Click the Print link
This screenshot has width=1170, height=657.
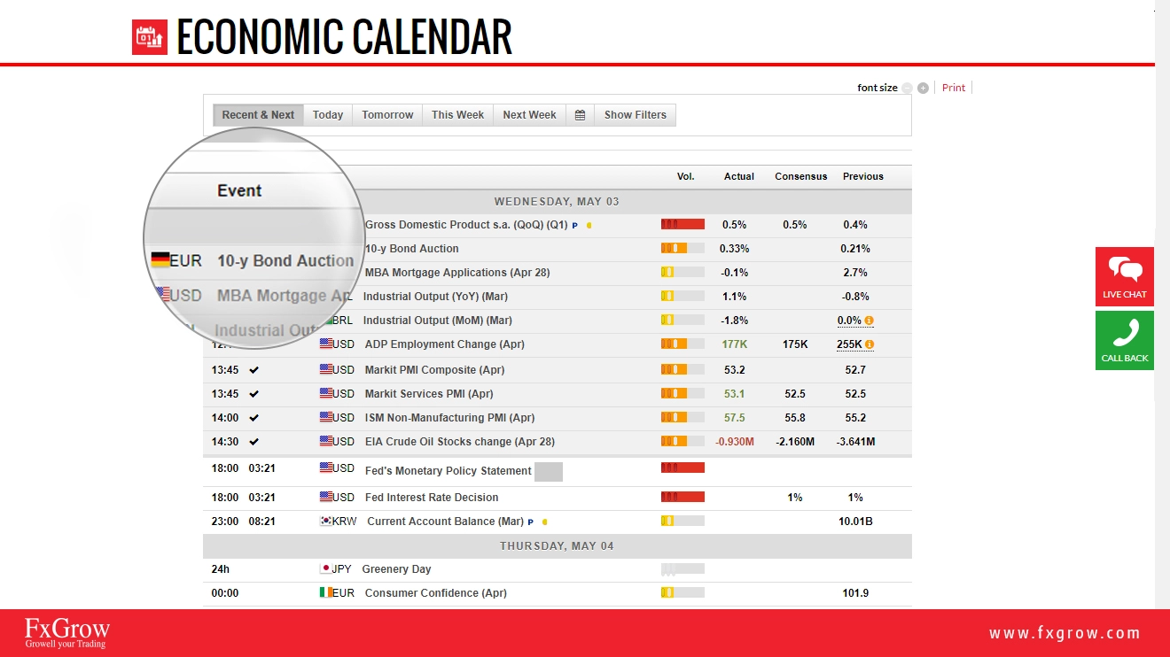[x=954, y=88]
